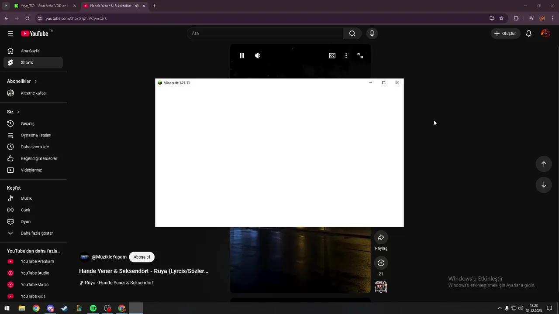The image size is (559, 314).
Task: Expand Daha fazla göster
Action: (x=33, y=233)
